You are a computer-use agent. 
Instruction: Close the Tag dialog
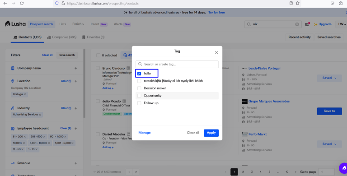point(216,52)
